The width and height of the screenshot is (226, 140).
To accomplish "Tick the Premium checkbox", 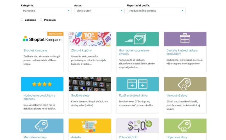I will pyautogui.click(x=41, y=20).
